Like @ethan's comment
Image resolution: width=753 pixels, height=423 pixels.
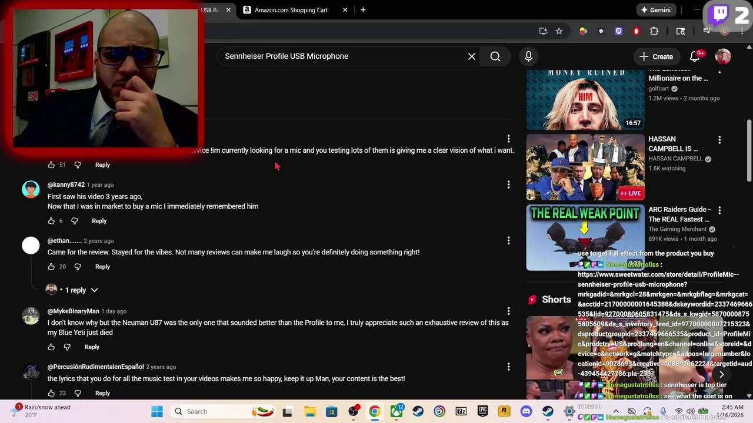tap(51, 267)
